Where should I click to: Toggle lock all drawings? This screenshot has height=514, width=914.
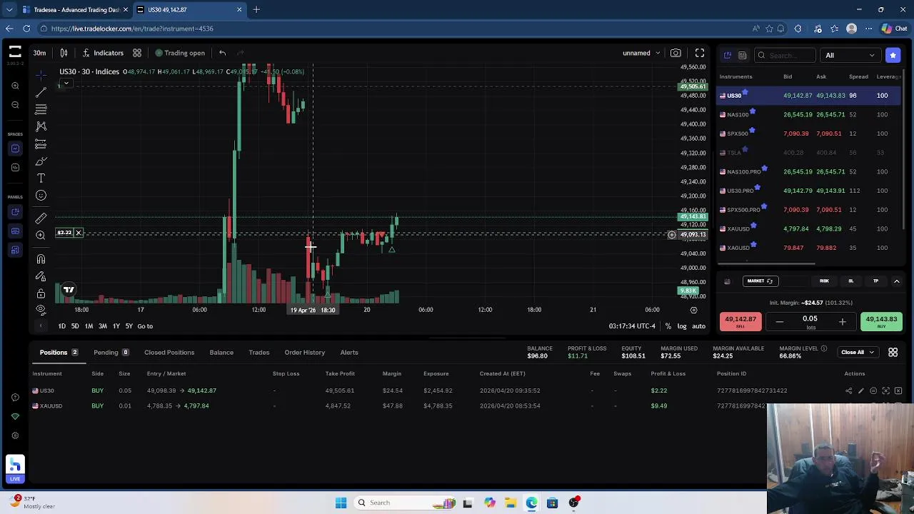(41, 293)
